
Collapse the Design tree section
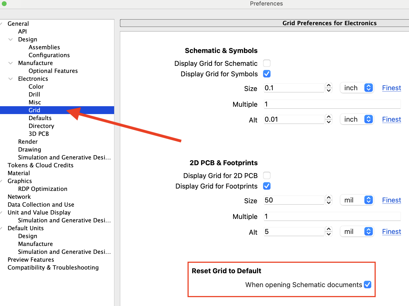pyautogui.click(x=10, y=39)
